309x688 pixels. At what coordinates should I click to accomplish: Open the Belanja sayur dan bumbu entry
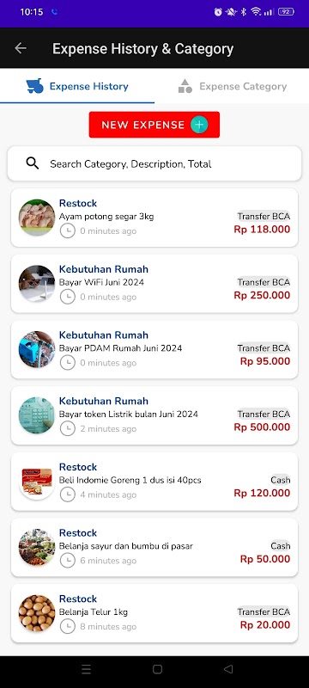pos(154,547)
